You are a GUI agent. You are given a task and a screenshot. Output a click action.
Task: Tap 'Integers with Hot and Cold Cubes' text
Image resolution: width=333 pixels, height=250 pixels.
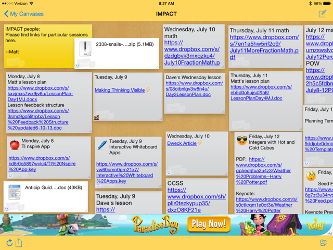pyautogui.click(x=272, y=145)
